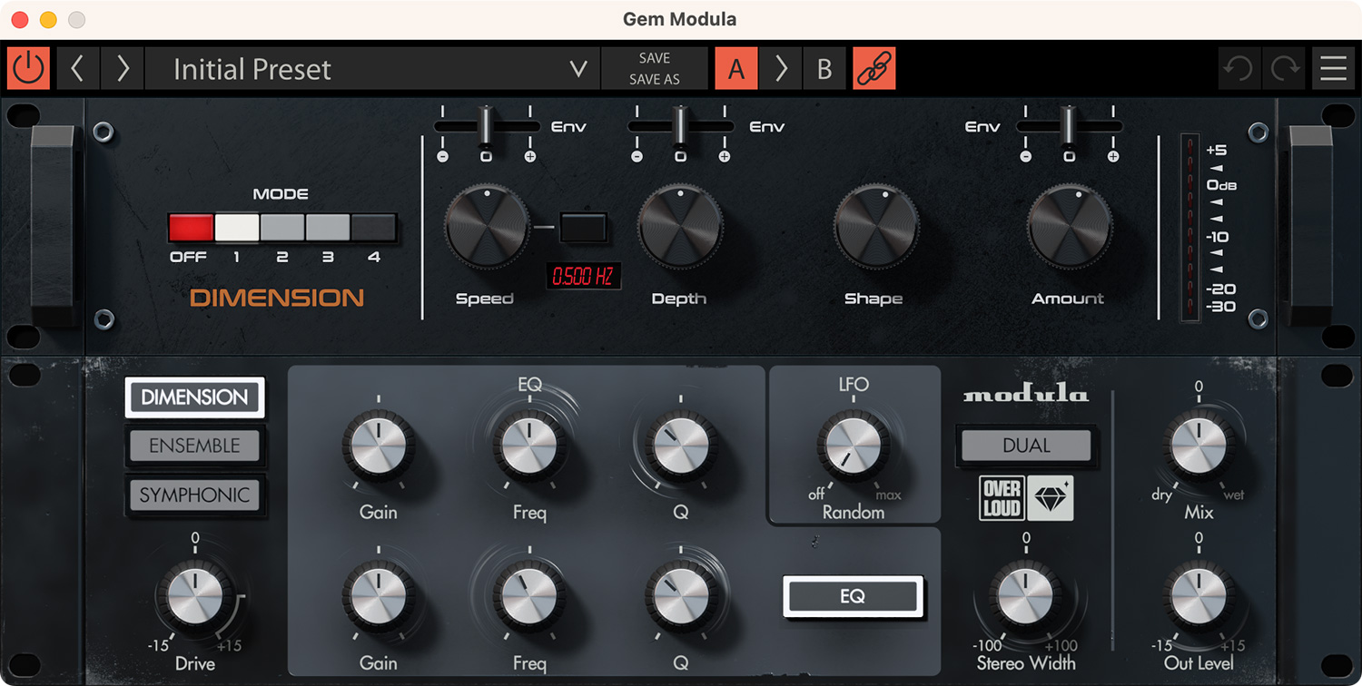Click the Mix dry/wet knob
Screen dimensions: 1362x686
[1199, 446]
